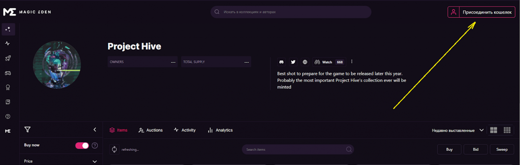Click the OWNERS stat box
520x165 pixels.
tap(143, 62)
